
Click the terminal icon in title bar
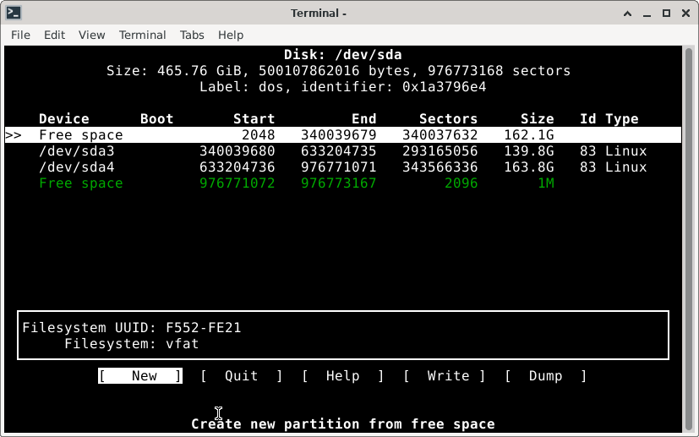click(13, 13)
